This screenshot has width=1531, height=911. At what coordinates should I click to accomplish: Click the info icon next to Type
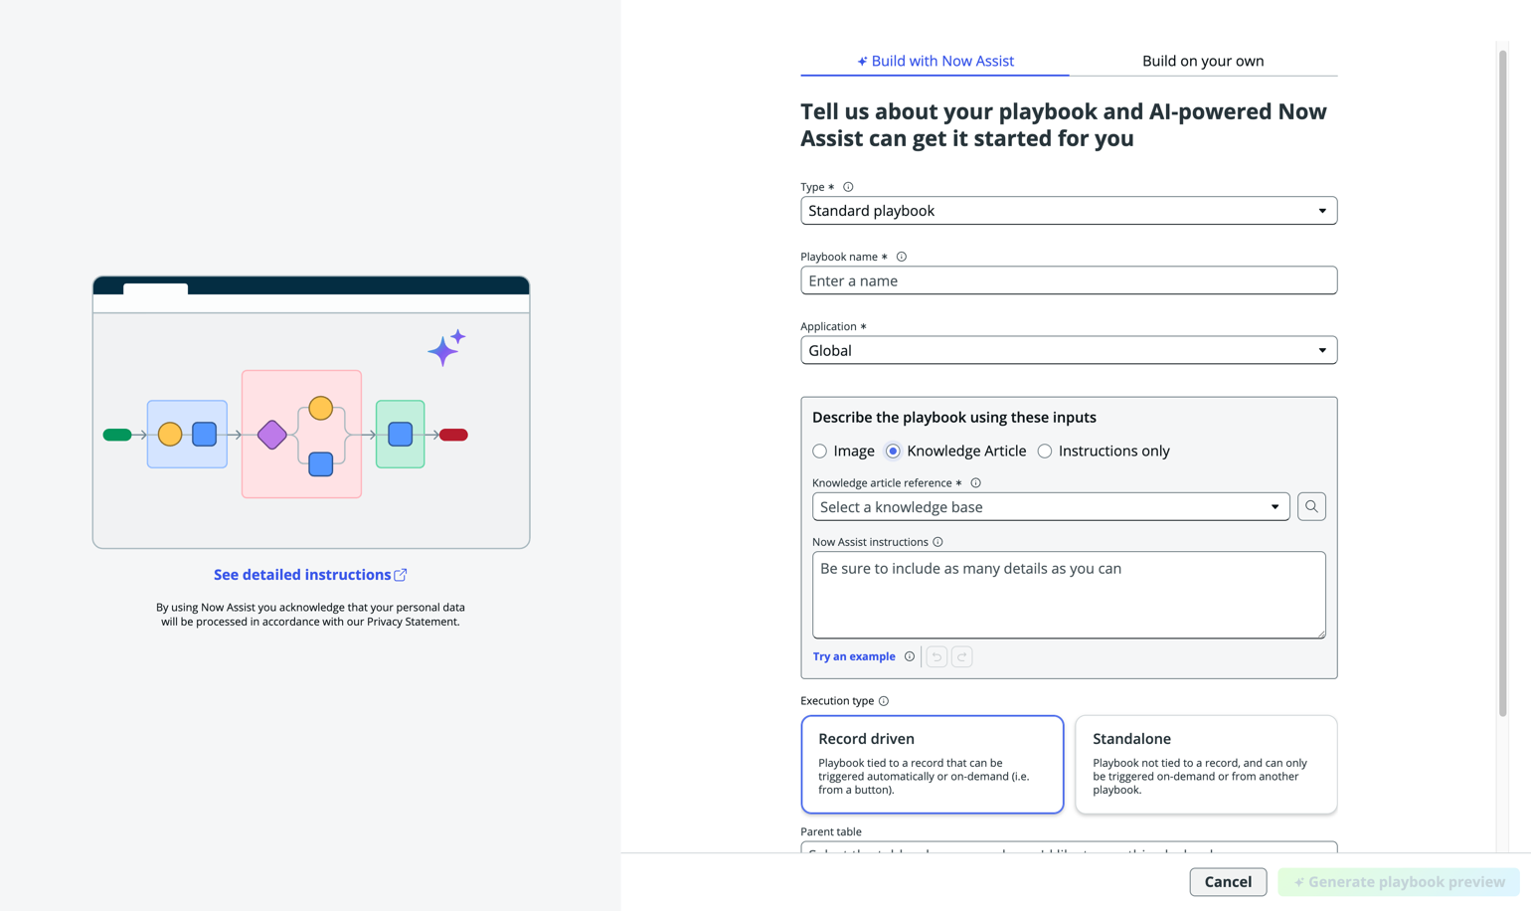(x=848, y=187)
